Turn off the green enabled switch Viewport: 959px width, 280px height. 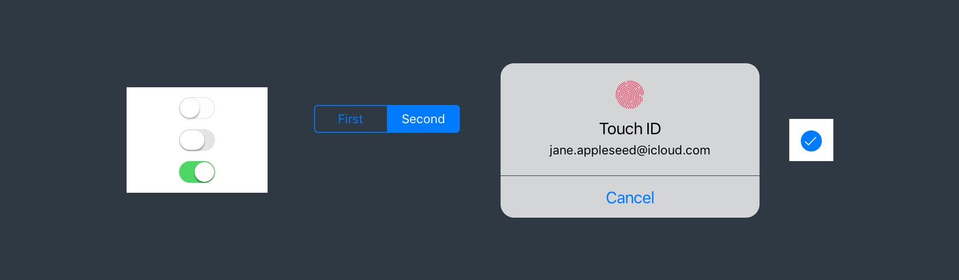pyautogui.click(x=197, y=172)
